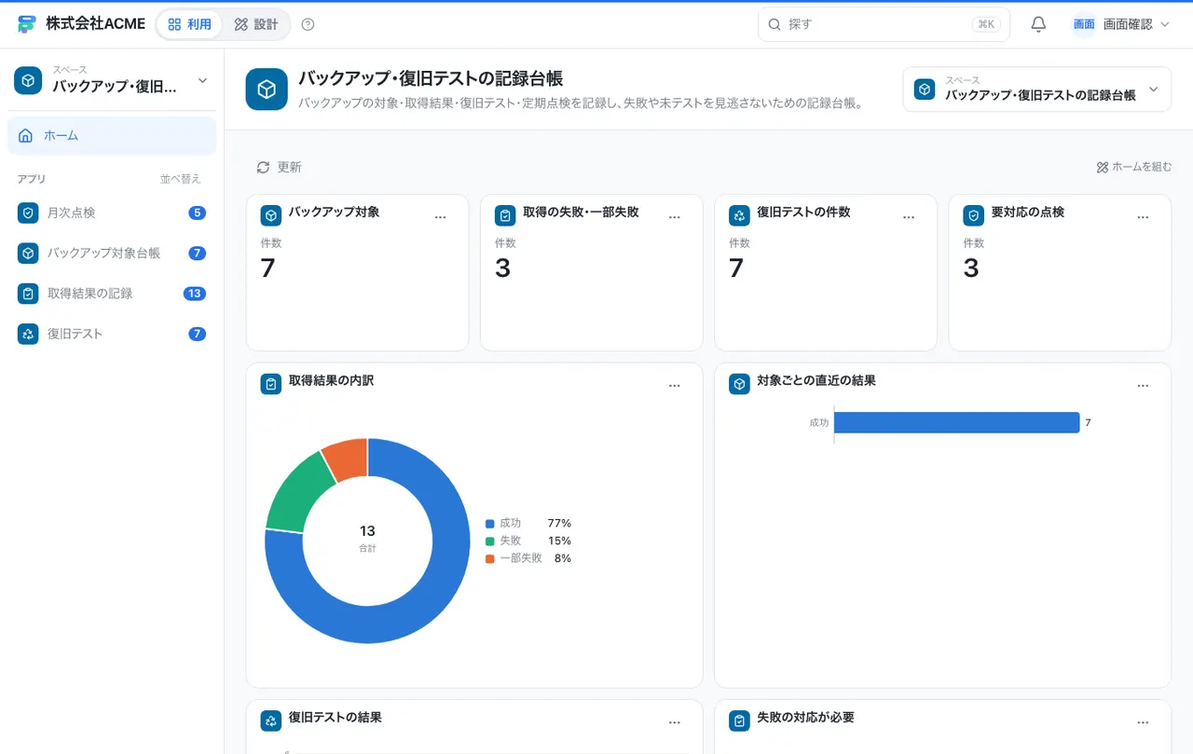Click the home icon in the sidebar
Screen dimensions: 1193x754
click(26, 136)
